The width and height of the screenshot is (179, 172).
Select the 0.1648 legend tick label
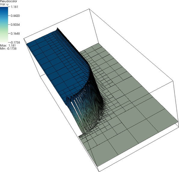point(15,33)
